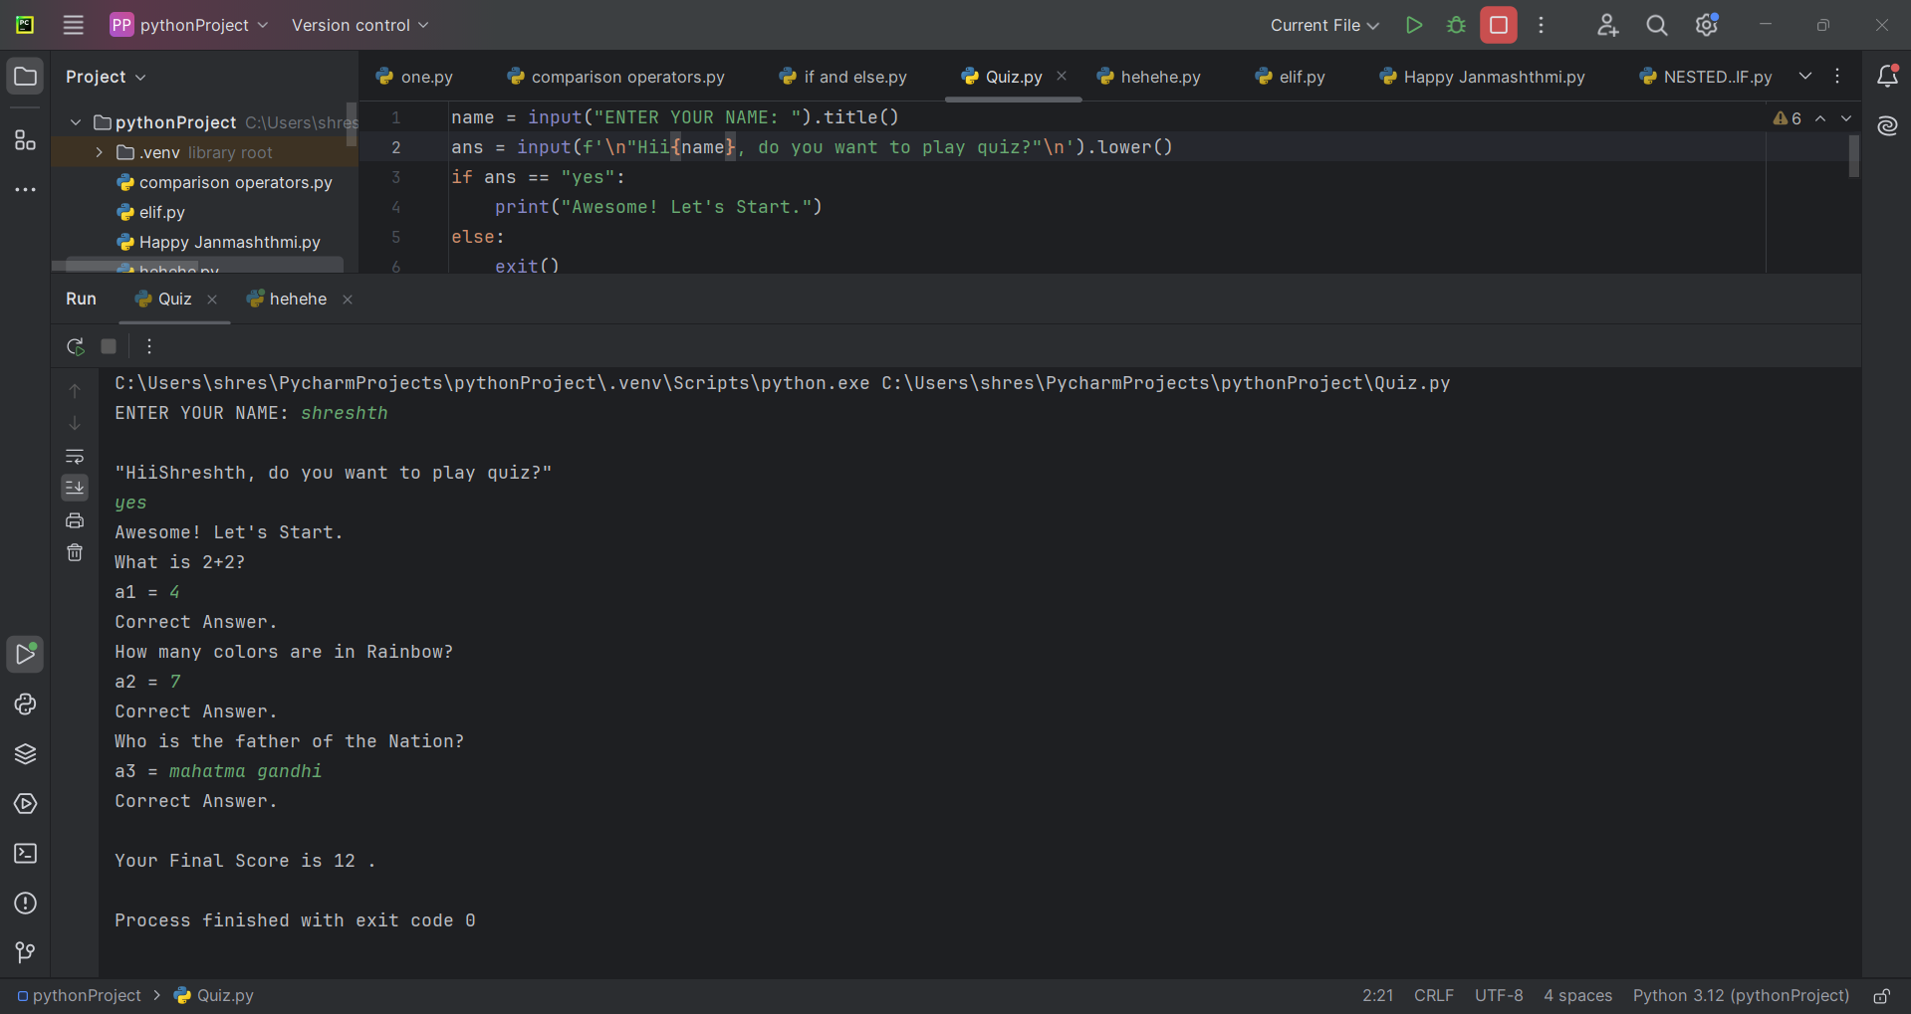Toggle soft-wrap in console
Viewport: 1911px width, 1014px height.
point(75,456)
